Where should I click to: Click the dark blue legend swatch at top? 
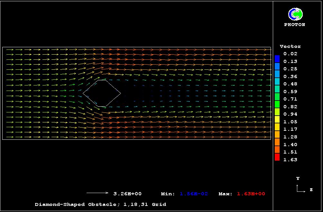(277, 58)
